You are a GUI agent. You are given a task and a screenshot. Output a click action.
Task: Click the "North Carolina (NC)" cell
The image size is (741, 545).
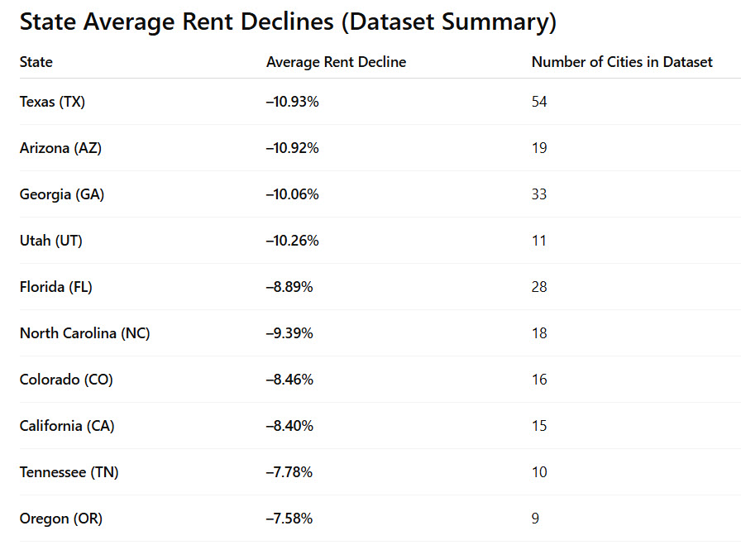[x=84, y=333]
